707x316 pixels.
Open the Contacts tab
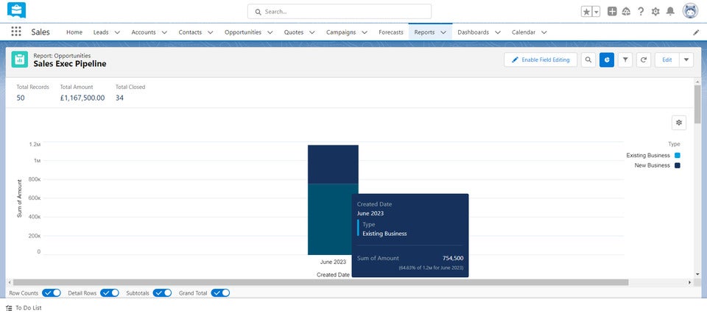coord(190,32)
